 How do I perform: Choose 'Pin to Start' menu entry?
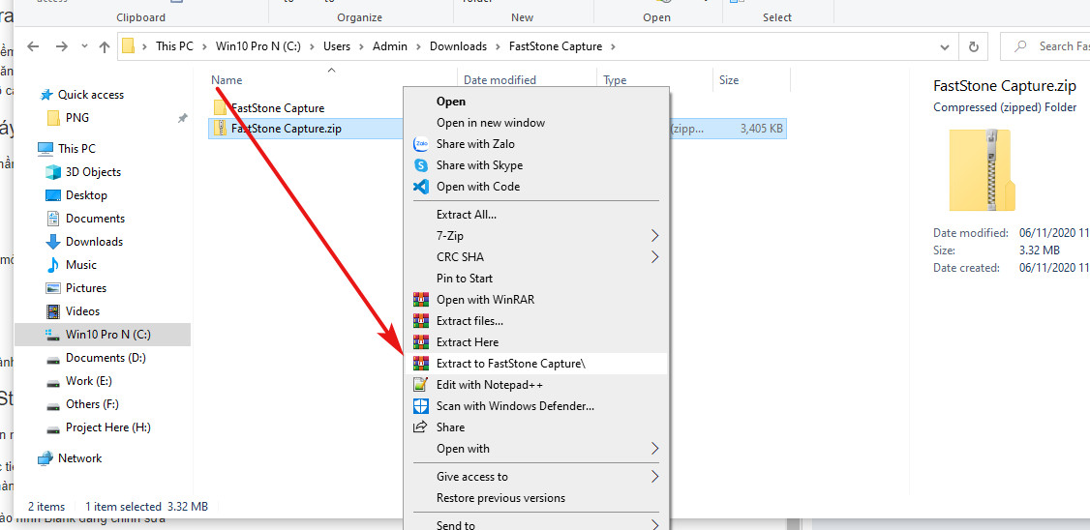coord(465,279)
